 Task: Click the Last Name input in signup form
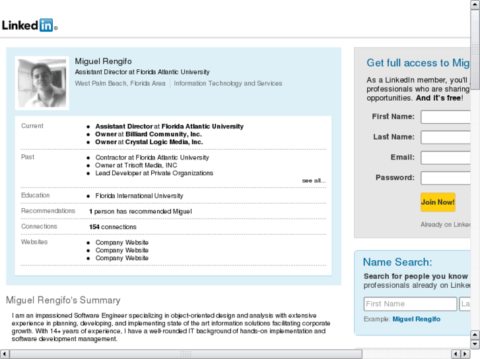pos(446,137)
